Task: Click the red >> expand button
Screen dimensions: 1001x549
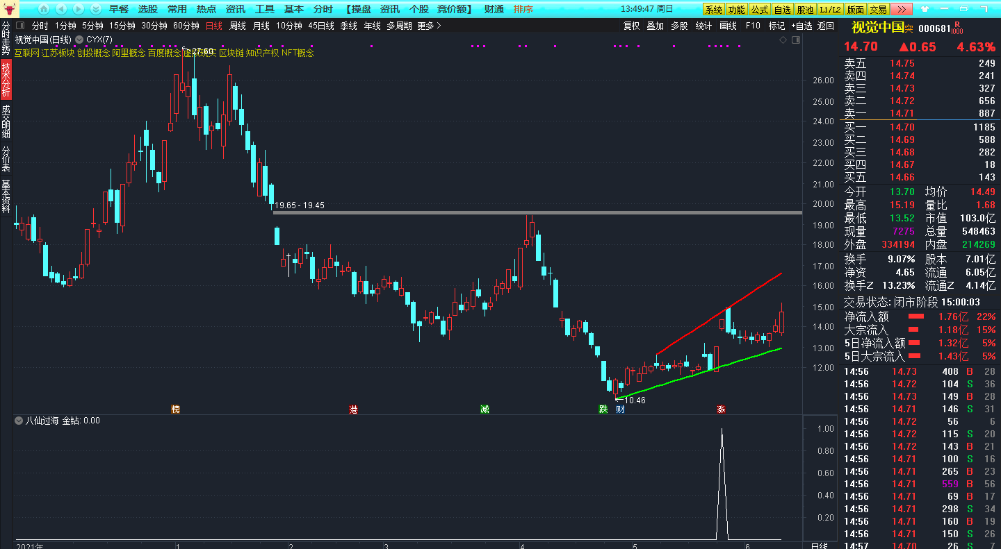Action: [x=902, y=9]
